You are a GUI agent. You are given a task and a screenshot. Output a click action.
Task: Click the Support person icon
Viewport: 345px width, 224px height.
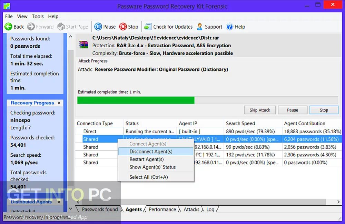point(200,27)
